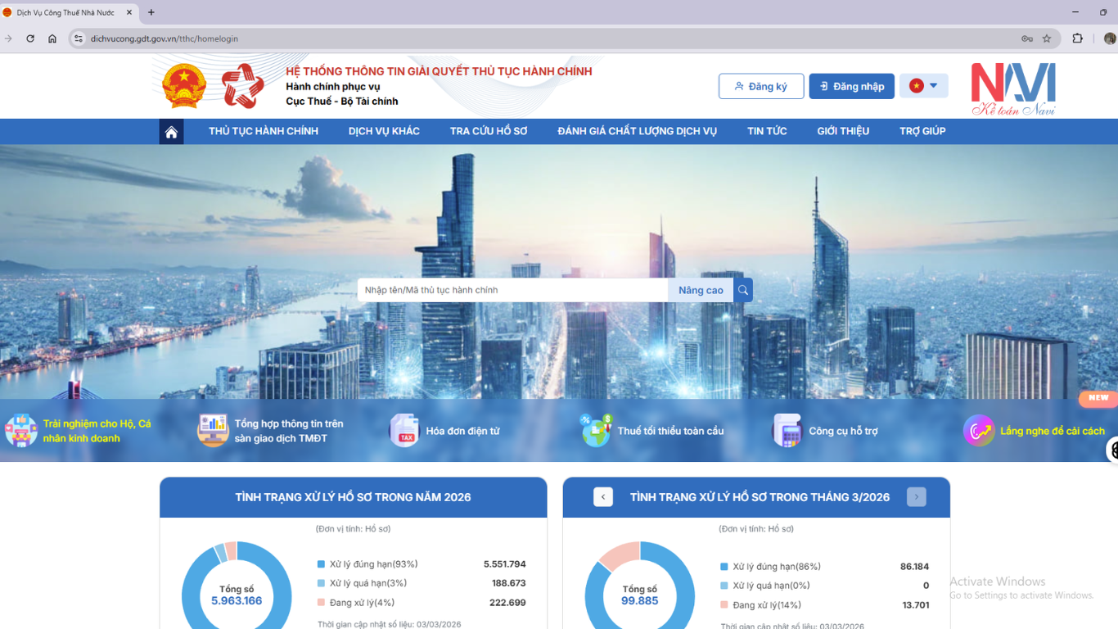1118x629 pixels.
Task: Open the Thủ tục hành chính menu
Action: pos(264,131)
